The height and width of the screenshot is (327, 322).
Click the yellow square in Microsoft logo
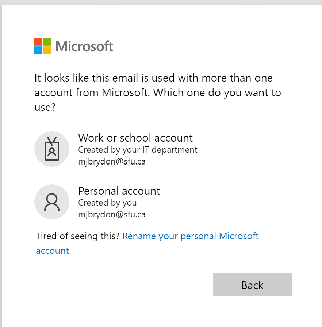tap(47, 50)
